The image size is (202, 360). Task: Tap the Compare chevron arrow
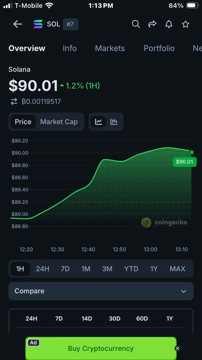(x=184, y=291)
